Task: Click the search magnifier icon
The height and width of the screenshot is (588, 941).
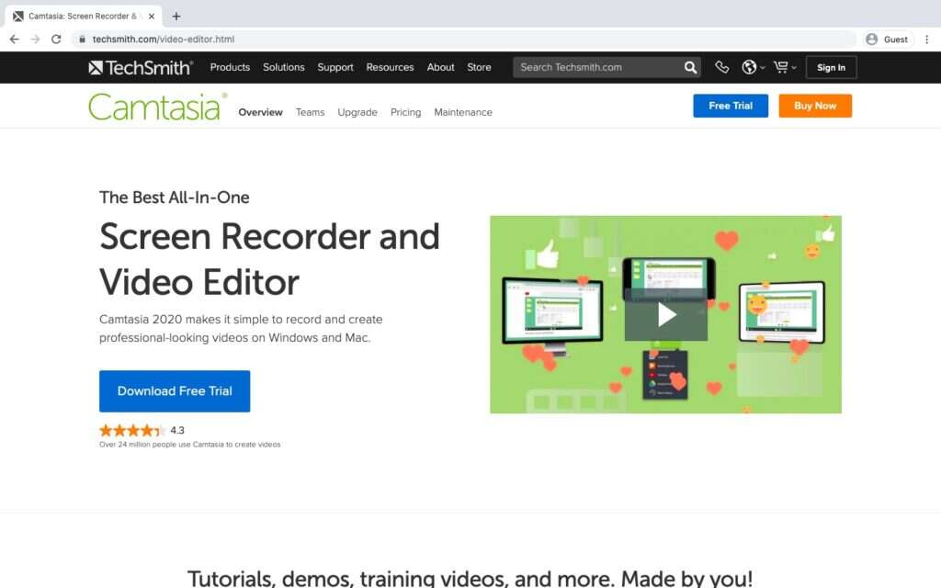Action: click(x=690, y=66)
